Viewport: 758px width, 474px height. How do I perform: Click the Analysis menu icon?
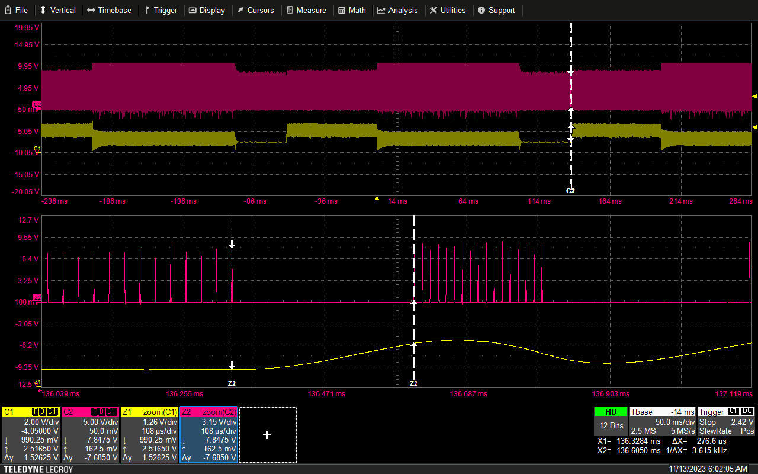[381, 10]
